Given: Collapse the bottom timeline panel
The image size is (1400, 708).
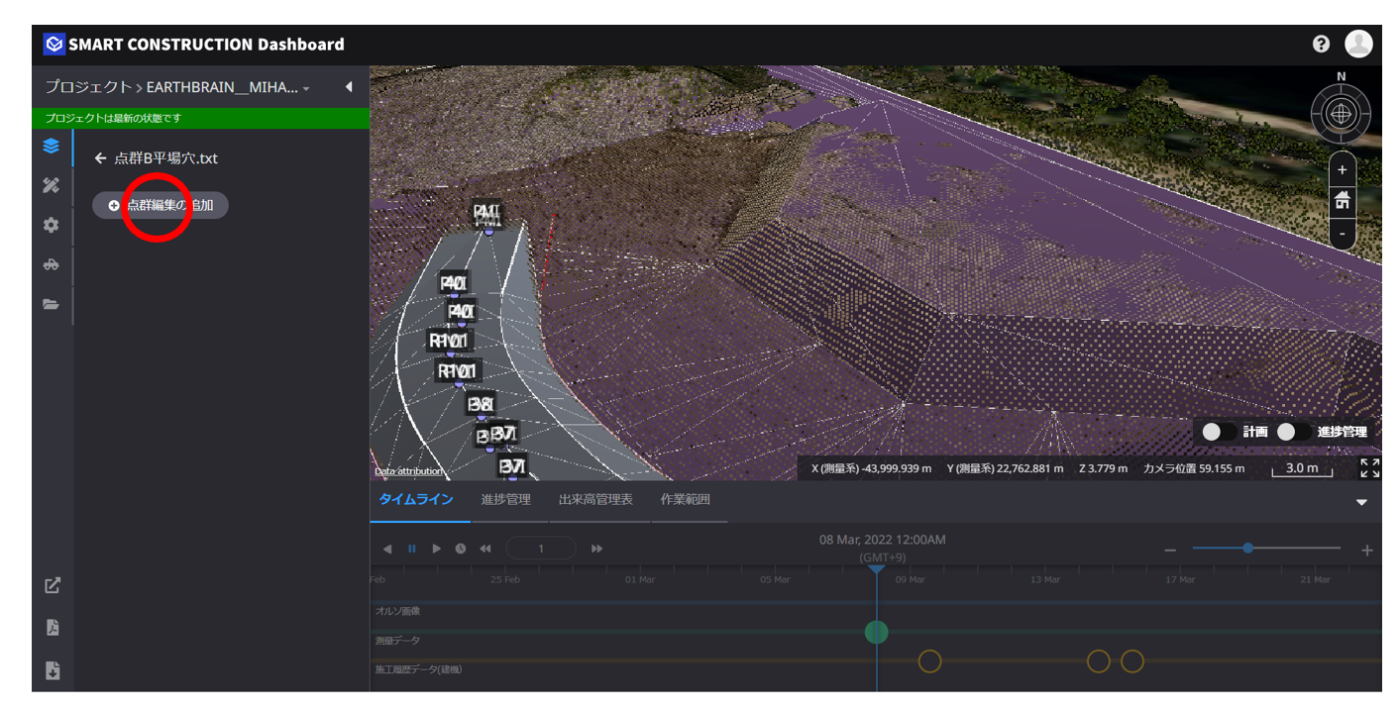Looking at the screenshot, I should 1361,503.
